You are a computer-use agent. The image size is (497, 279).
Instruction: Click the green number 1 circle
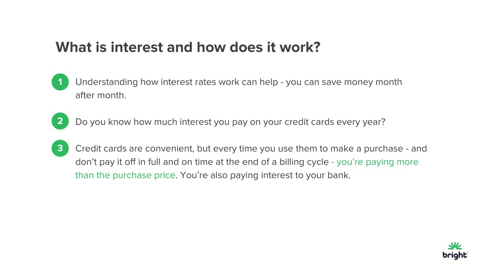click(x=60, y=82)
